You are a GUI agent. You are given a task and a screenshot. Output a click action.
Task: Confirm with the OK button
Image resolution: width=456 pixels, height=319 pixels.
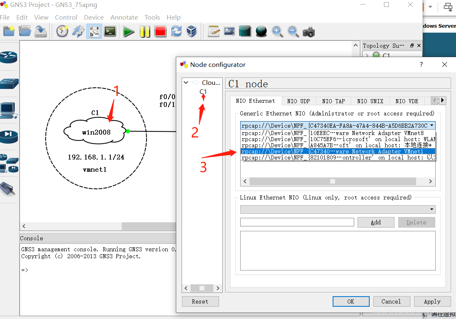click(x=351, y=301)
